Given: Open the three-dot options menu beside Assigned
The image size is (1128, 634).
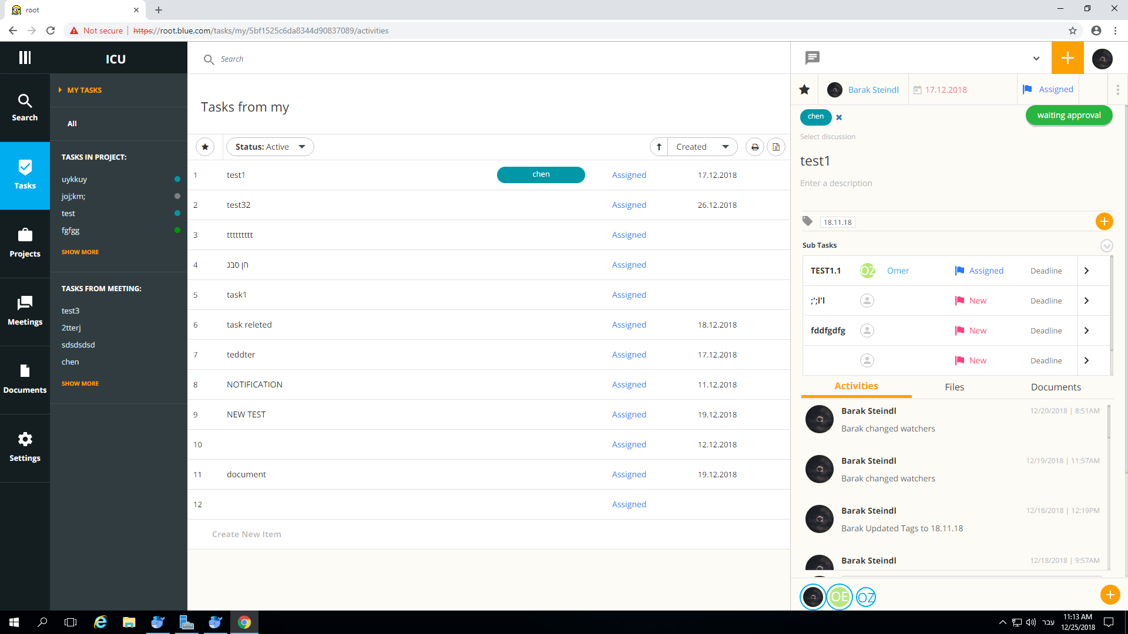Looking at the screenshot, I should (1118, 89).
